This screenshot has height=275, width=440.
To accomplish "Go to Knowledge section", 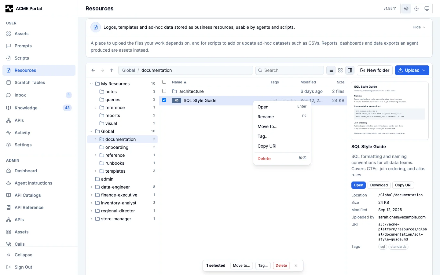I will [39, 108].
